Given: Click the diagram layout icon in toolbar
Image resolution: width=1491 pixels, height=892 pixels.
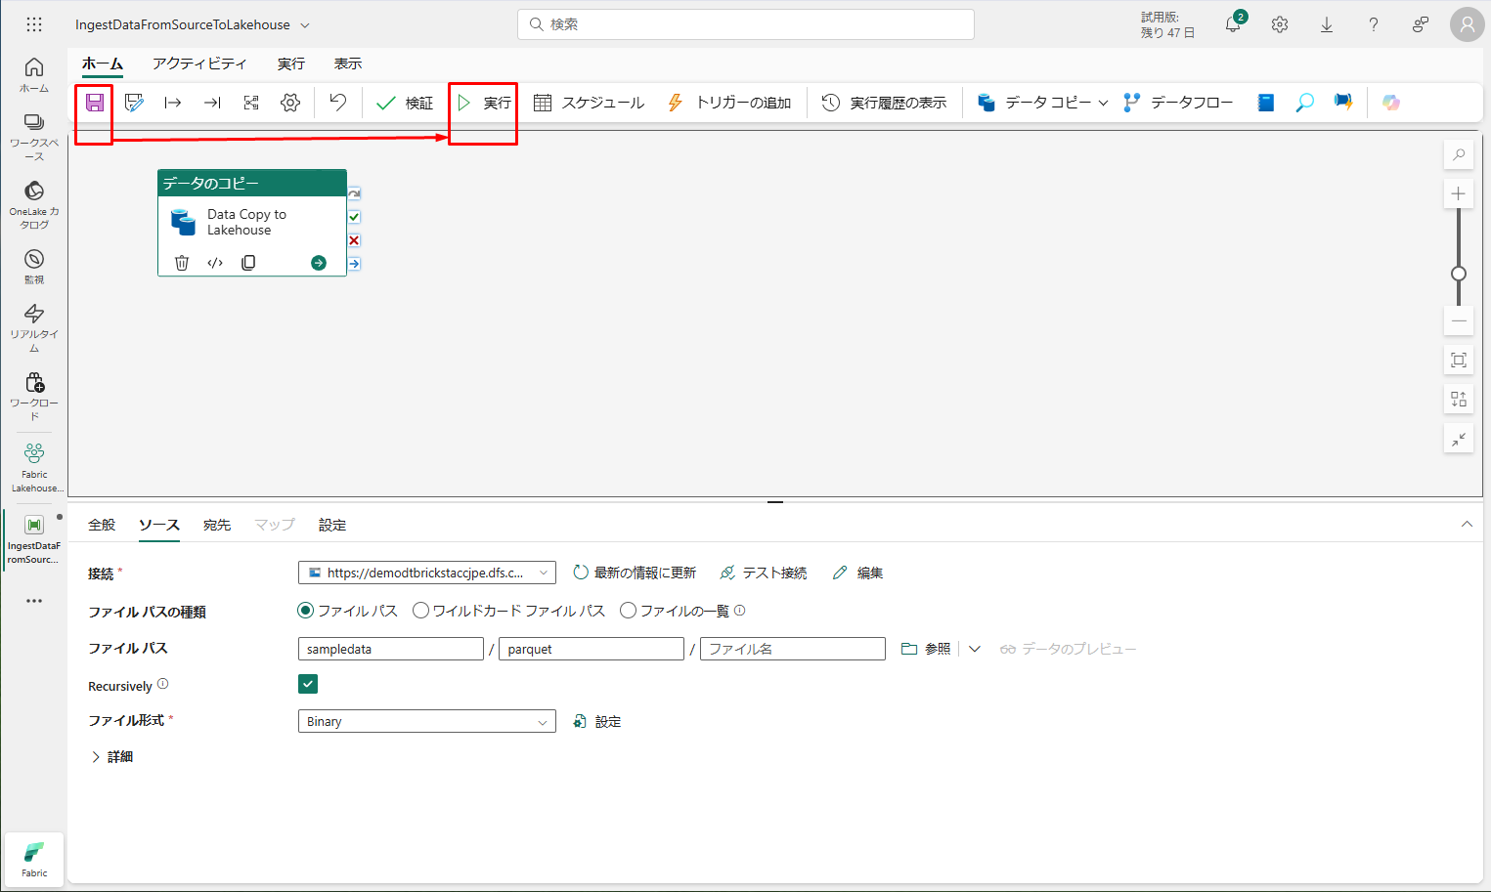Looking at the screenshot, I should [251, 103].
